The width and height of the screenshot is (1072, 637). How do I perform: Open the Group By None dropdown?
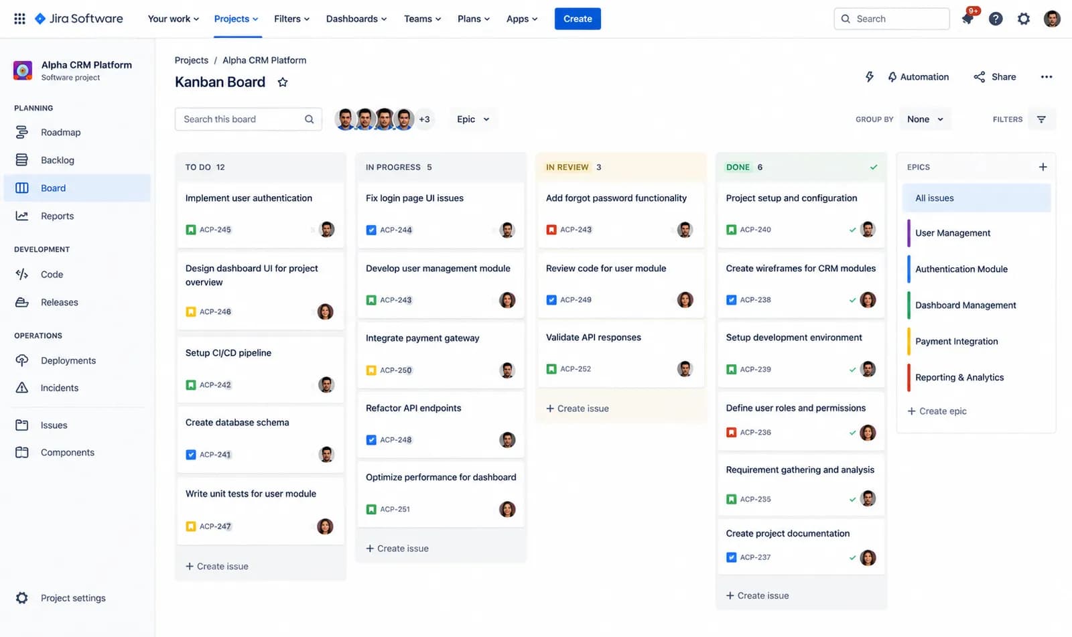[925, 119]
